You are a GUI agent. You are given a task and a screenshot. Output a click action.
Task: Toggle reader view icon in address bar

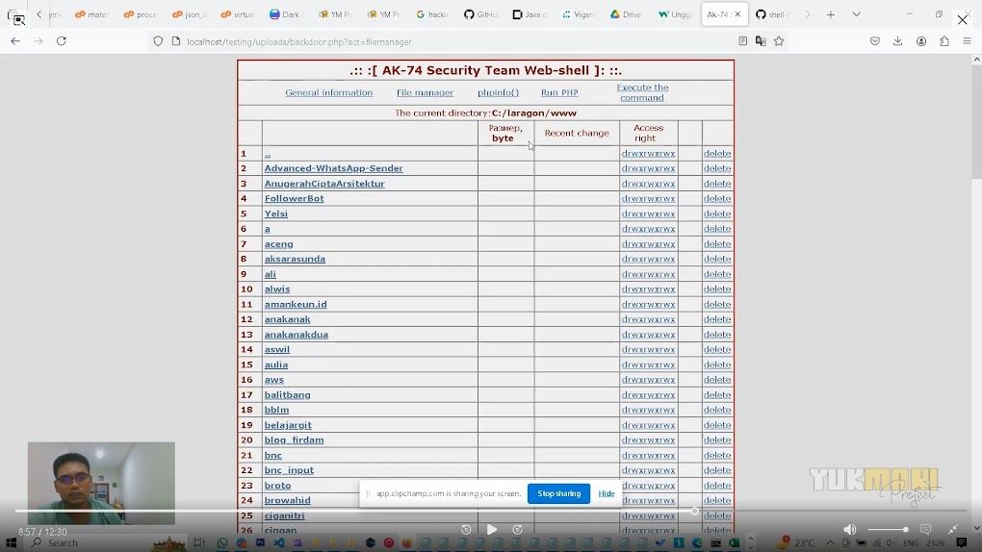coord(743,41)
